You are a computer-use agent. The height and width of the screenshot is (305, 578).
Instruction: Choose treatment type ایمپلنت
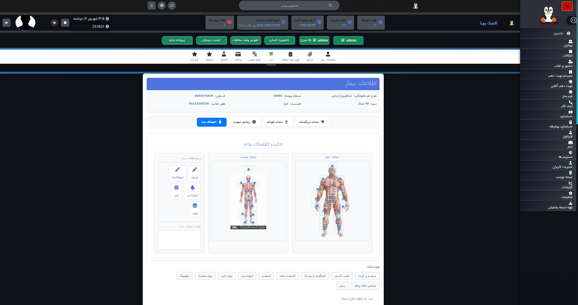266,276
